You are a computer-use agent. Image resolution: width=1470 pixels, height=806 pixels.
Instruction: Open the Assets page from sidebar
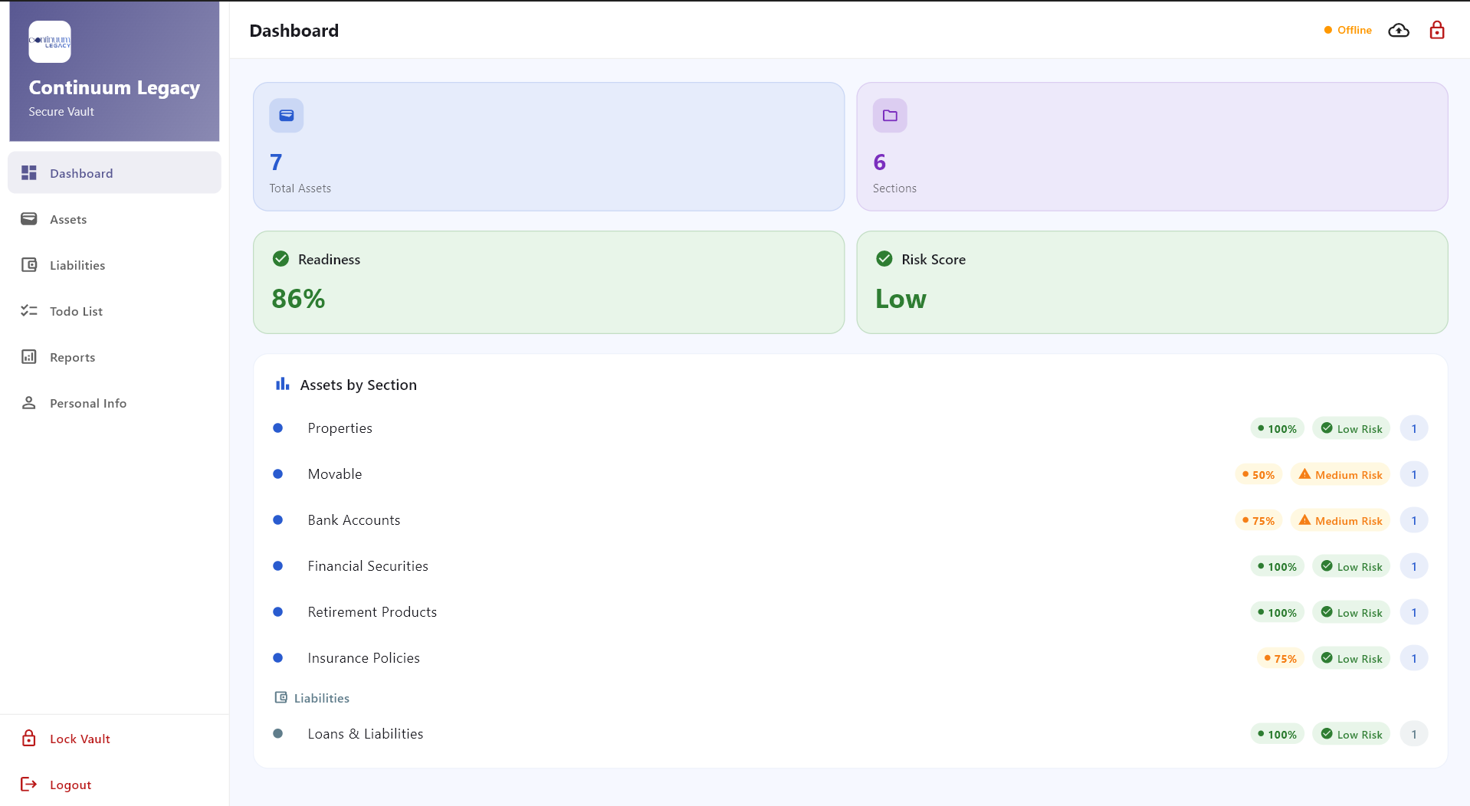(x=68, y=220)
